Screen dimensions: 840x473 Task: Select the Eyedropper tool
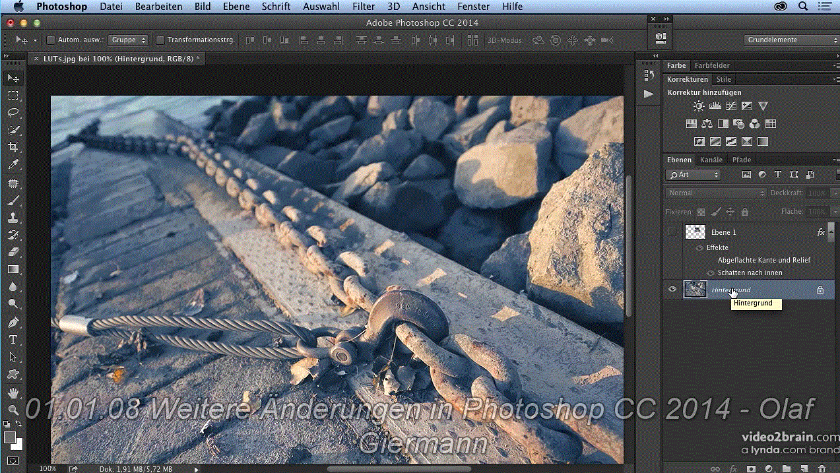coord(13,164)
